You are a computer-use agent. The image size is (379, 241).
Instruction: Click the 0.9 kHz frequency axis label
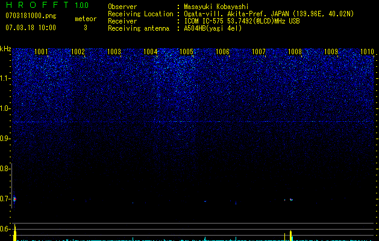pyautogui.click(x=5, y=139)
